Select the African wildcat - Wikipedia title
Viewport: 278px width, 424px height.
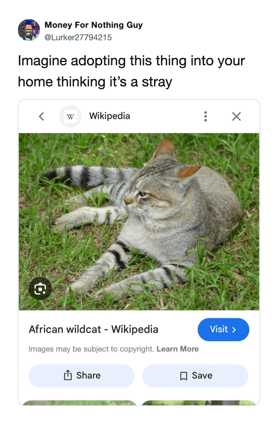pyautogui.click(x=93, y=330)
